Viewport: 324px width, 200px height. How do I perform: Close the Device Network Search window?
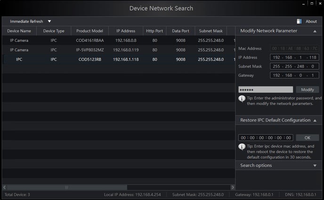(x=320, y=3)
